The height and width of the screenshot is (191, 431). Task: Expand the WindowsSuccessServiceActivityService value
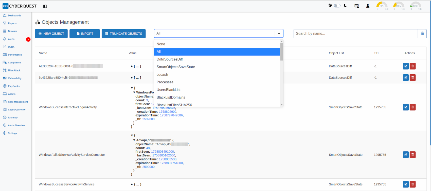click(x=132, y=184)
